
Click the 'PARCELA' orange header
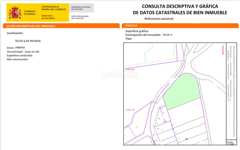coord(180,26)
